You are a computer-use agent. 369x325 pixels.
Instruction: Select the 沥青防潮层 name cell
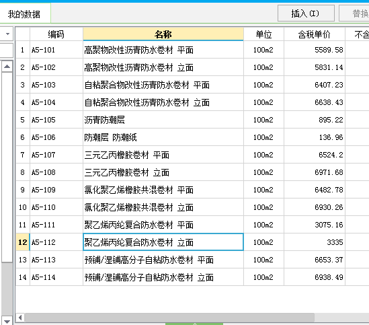pos(163,120)
